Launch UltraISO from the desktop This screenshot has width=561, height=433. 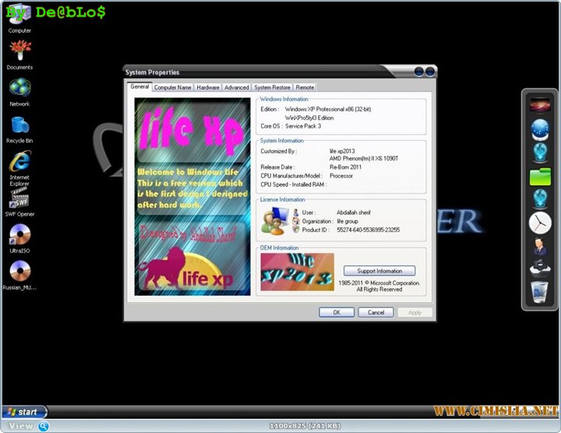(x=19, y=235)
